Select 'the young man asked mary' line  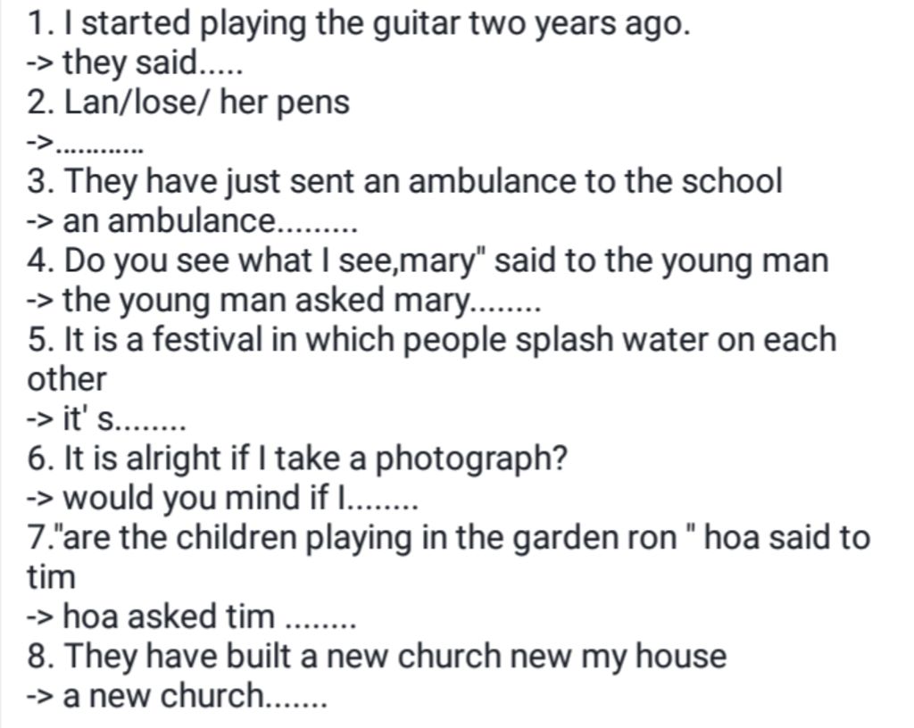pos(284,301)
